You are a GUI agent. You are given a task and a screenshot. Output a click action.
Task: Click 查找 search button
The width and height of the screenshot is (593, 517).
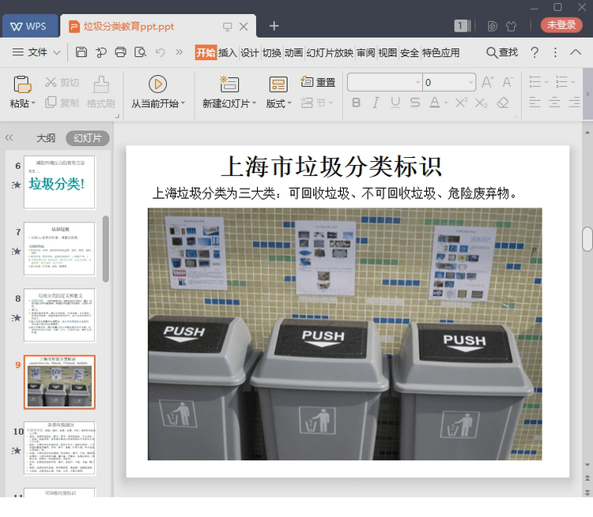[502, 52]
